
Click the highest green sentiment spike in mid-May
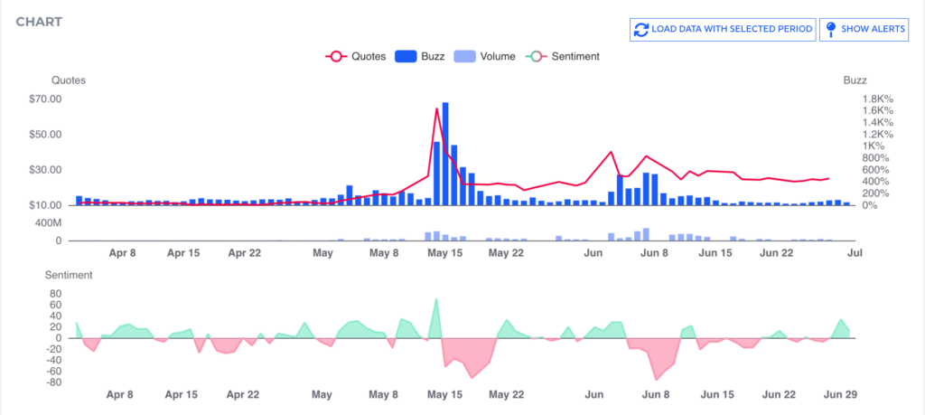coord(436,299)
